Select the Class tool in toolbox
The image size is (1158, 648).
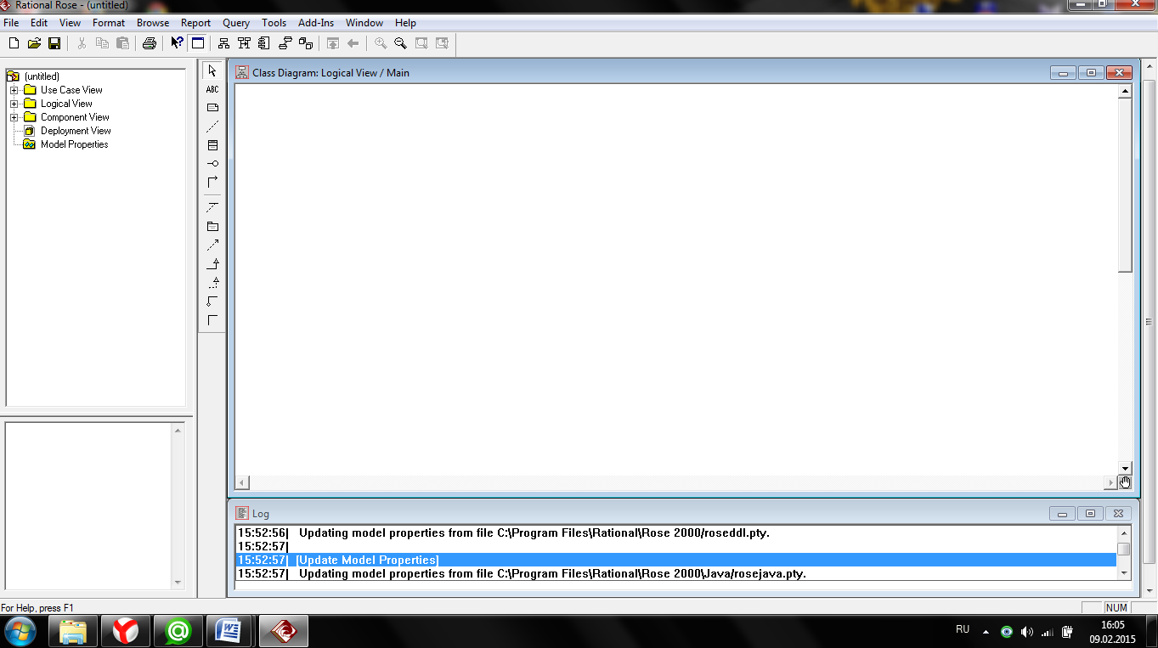click(212, 145)
